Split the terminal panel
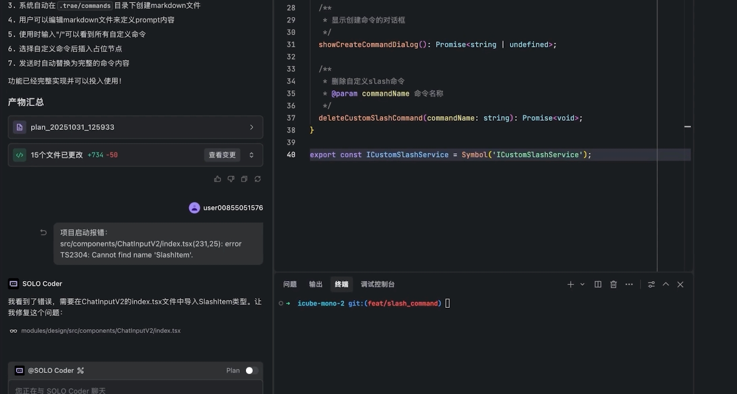Image resolution: width=737 pixels, height=394 pixels. coord(598,284)
